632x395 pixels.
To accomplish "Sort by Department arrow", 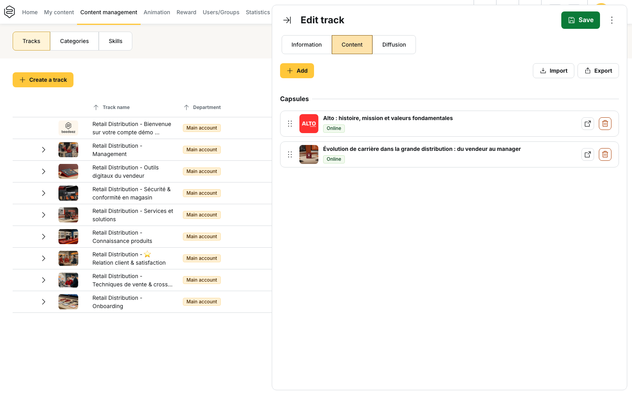I will pyautogui.click(x=186, y=107).
